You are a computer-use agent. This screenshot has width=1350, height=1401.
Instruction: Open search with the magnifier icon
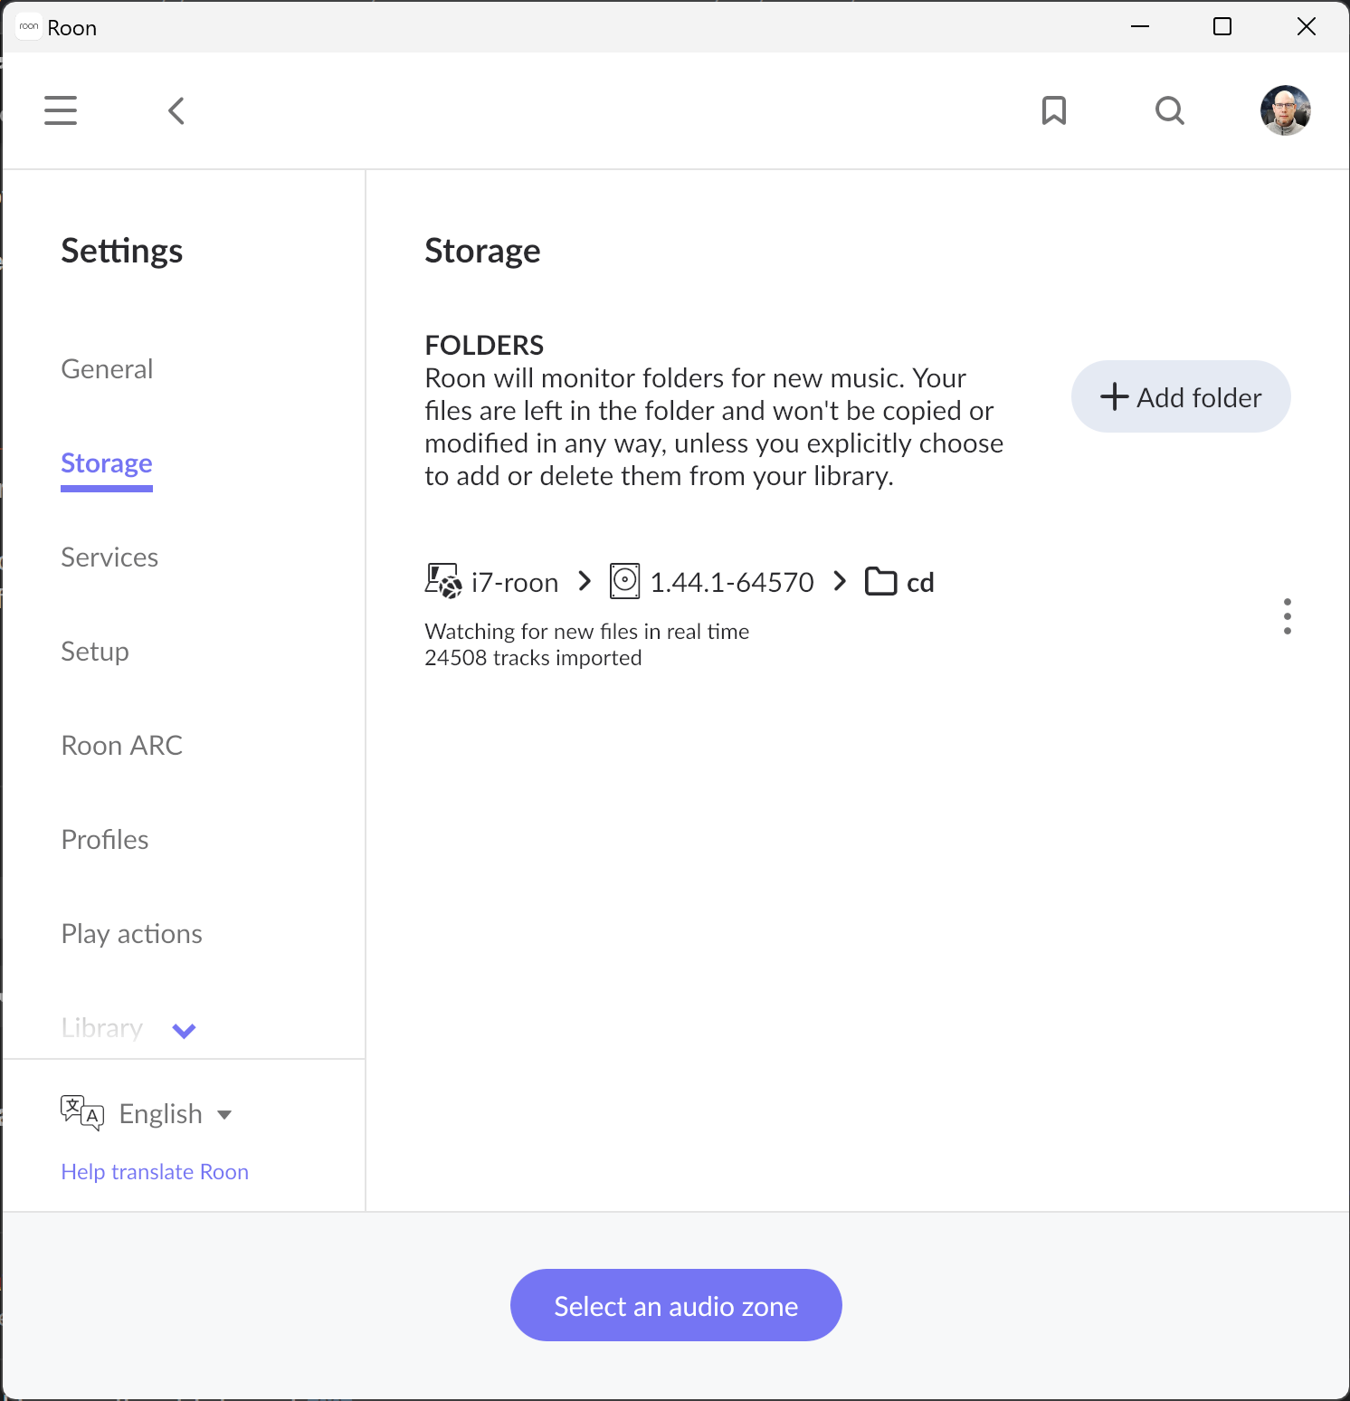[1170, 110]
